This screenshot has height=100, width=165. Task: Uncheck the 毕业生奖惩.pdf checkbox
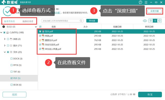coord(40,45)
